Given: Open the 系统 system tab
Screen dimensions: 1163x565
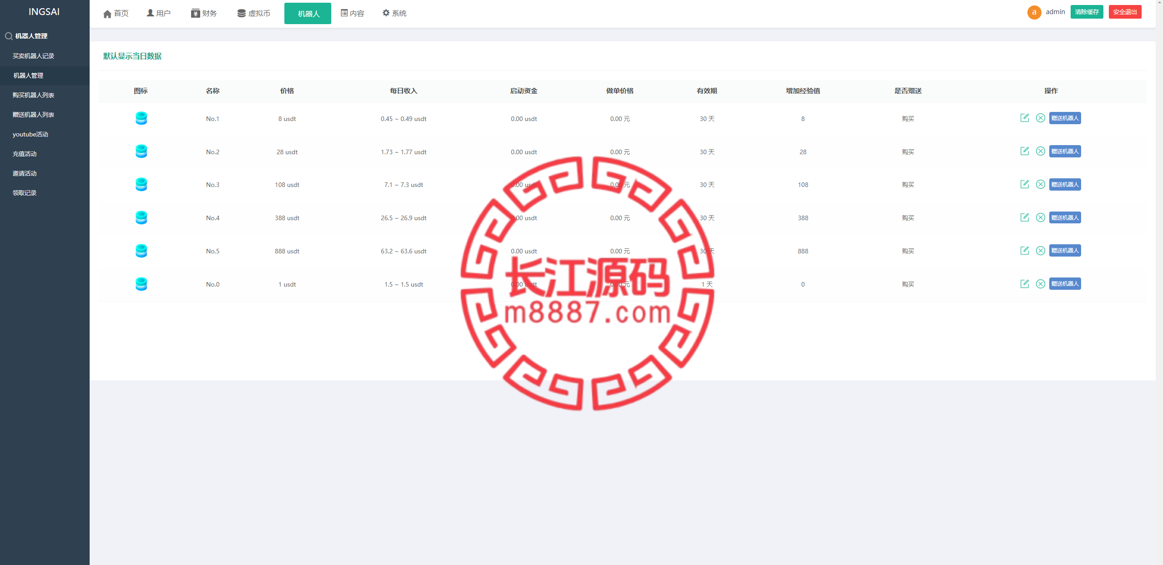Looking at the screenshot, I should [394, 13].
